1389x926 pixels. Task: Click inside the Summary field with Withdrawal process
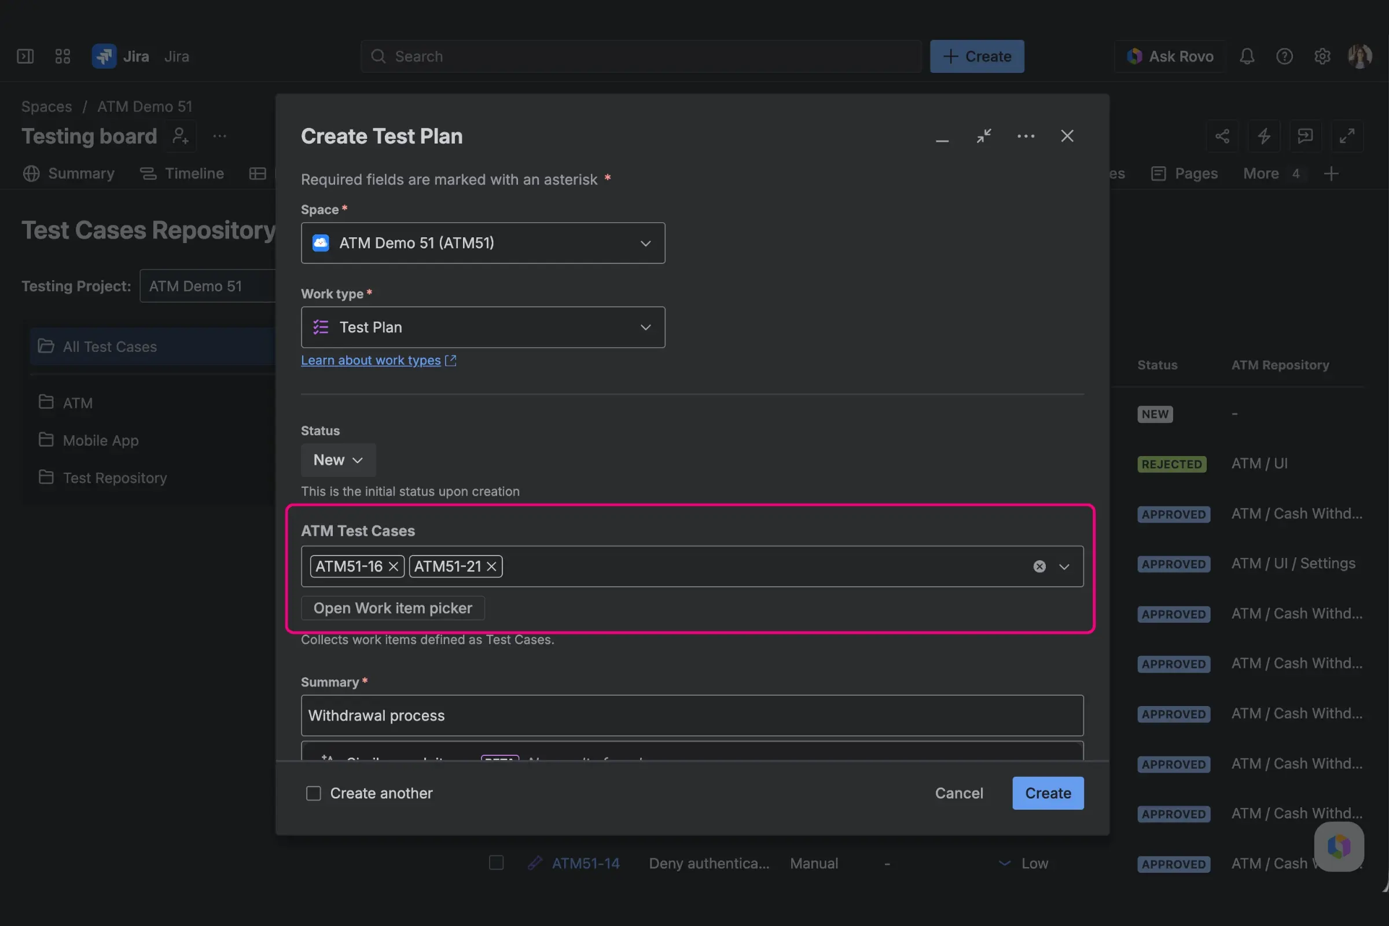click(691, 715)
